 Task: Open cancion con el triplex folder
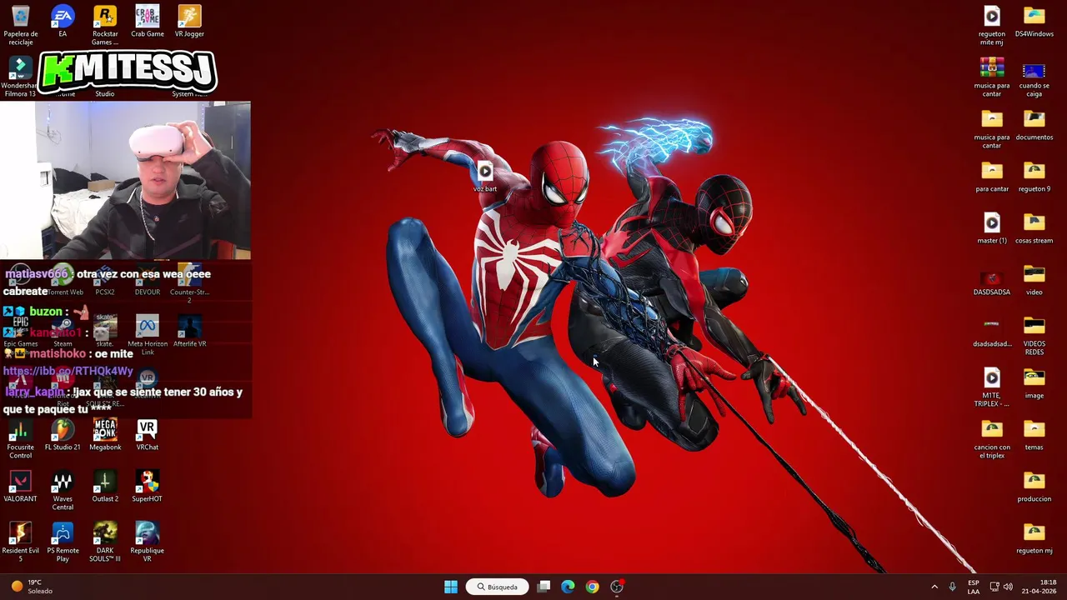tap(992, 439)
